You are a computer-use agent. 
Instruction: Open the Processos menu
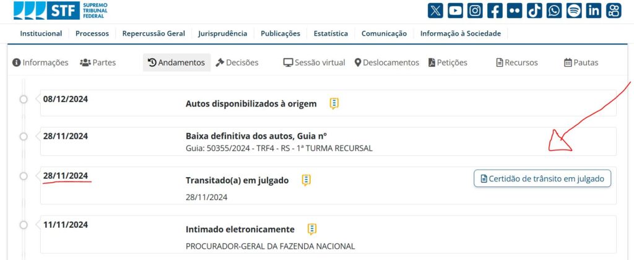[92, 33]
